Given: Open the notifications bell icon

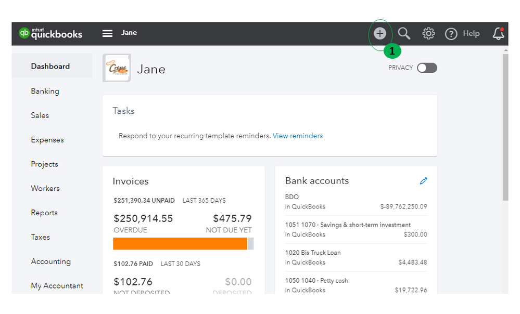Looking at the screenshot, I should 498,34.
